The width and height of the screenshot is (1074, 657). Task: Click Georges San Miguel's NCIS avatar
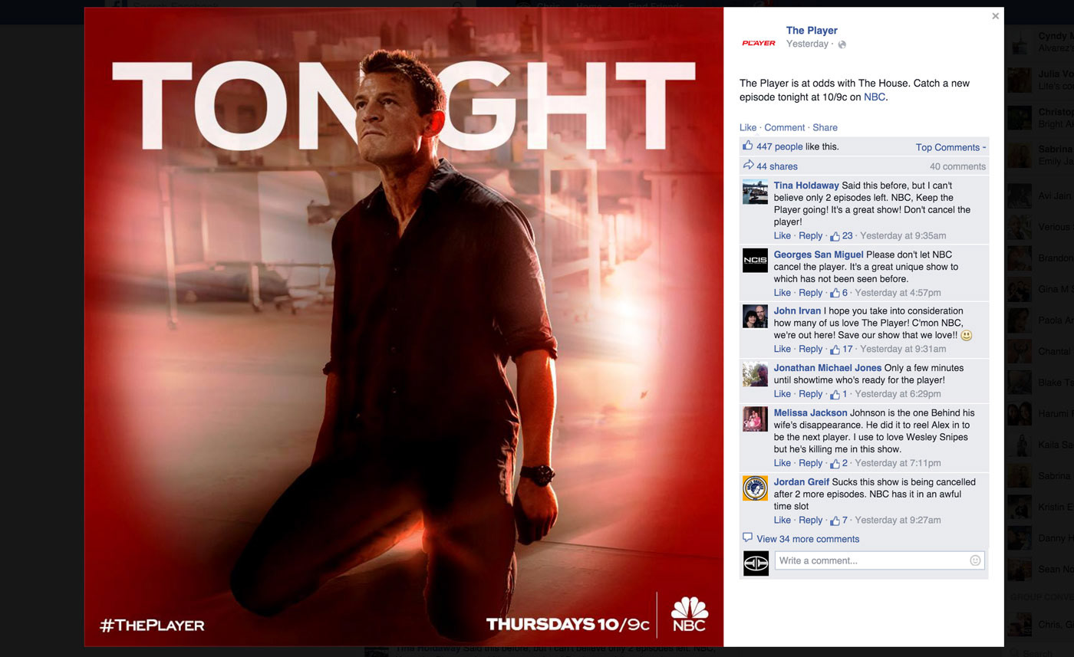[x=756, y=261]
